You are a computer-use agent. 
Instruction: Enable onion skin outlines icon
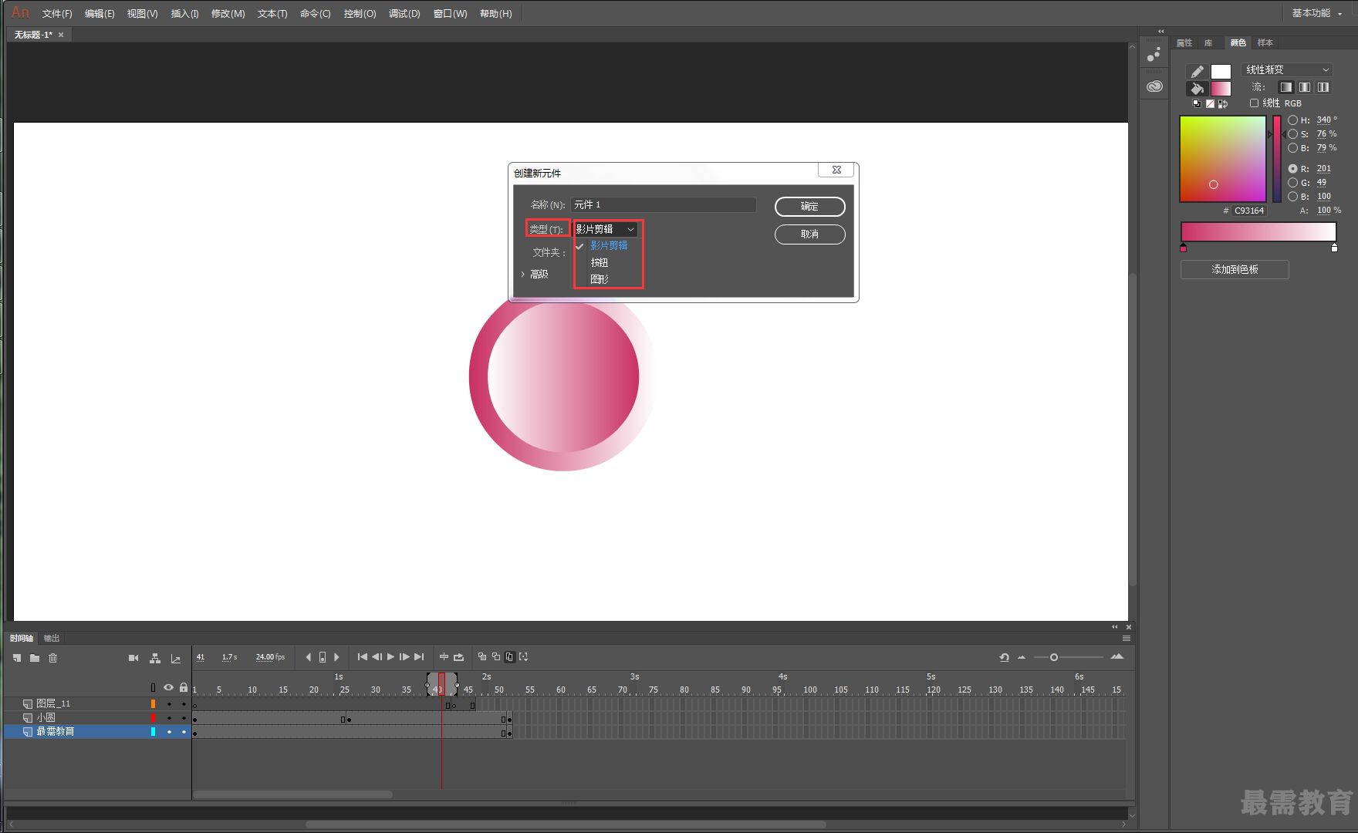point(496,657)
